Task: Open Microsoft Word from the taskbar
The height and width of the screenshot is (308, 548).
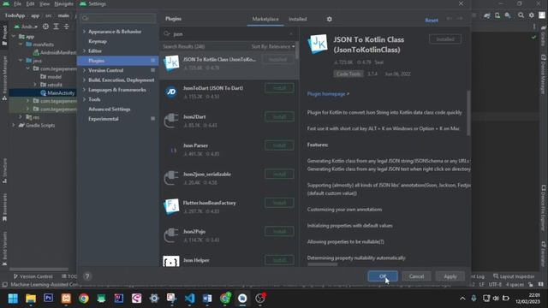Action: click(207, 299)
